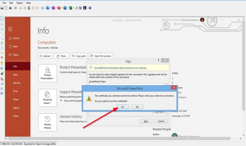This screenshot has width=246, height=146.
Task: Open the Help menu
Action: coord(28,3)
